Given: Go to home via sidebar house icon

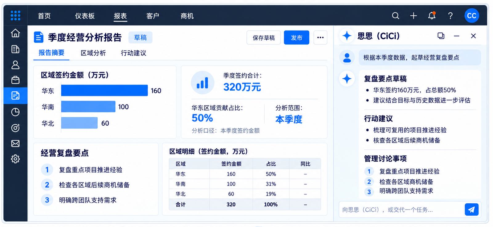Looking at the screenshot, I should (x=15, y=33).
